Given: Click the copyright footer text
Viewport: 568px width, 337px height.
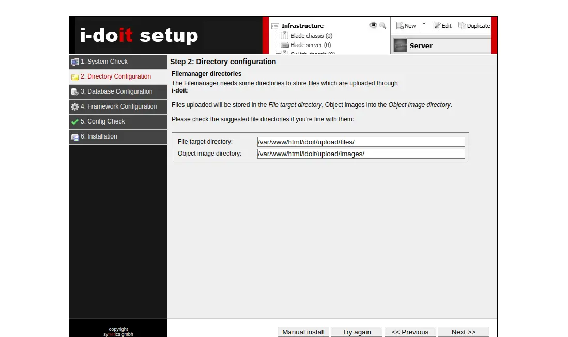Looking at the screenshot, I should (118, 331).
